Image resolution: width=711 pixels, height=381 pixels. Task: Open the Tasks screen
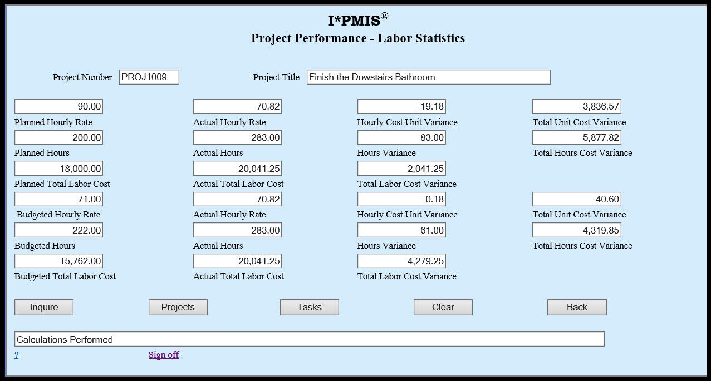pos(309,307)
